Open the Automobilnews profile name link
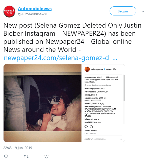Image resolution: width=149 pixels, height=163 pixels. pyautogui.click(x=35, y=9)
